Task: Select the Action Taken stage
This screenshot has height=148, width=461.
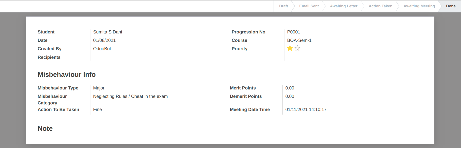Action: pyautogui.click(x=380, y=6)
